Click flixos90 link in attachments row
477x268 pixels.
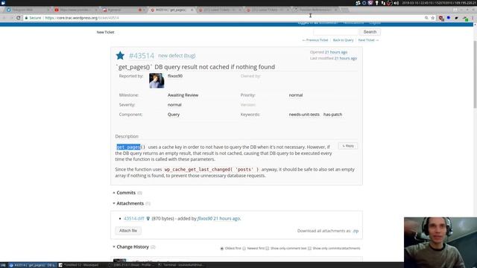[205, 218]
